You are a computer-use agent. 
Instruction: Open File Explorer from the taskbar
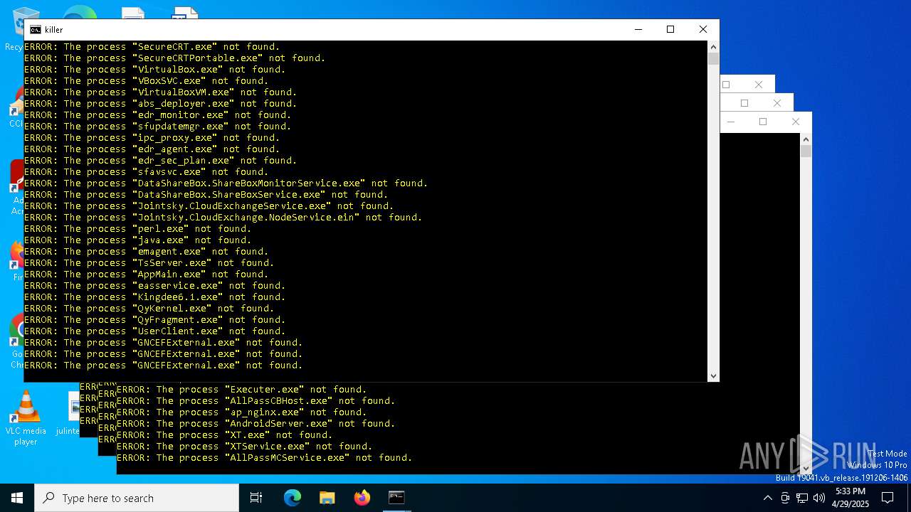[327, 498]
